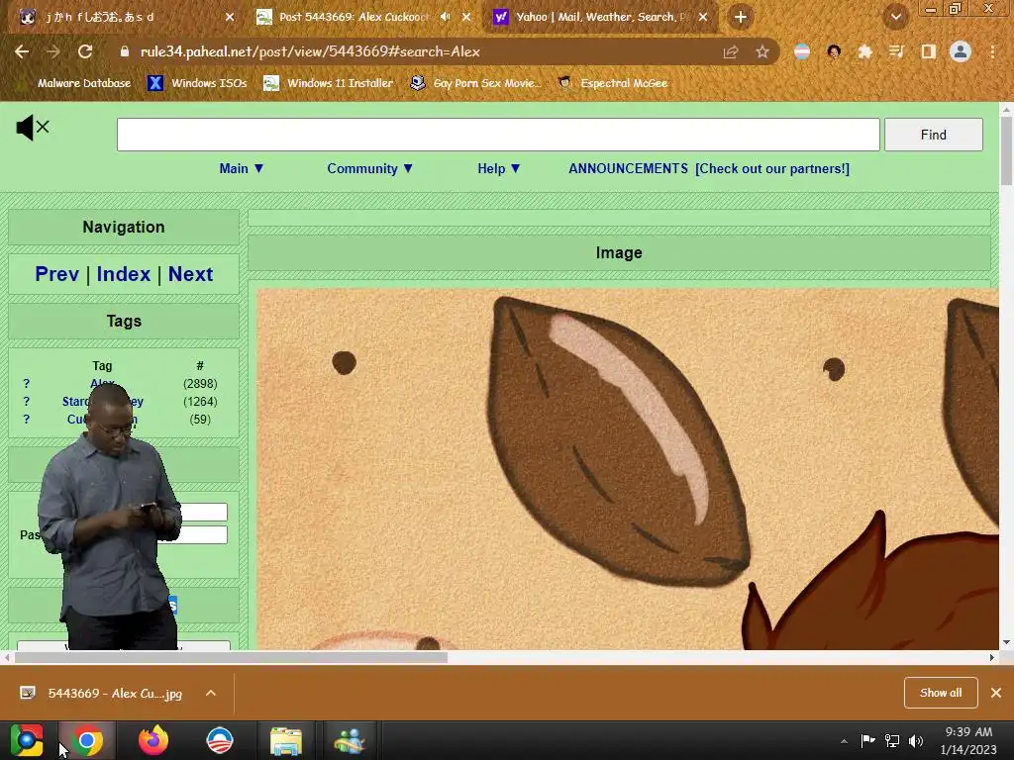Go to the Next post link
The height and width of the screenshot is (760, 1014).
[x=190, y=274]
